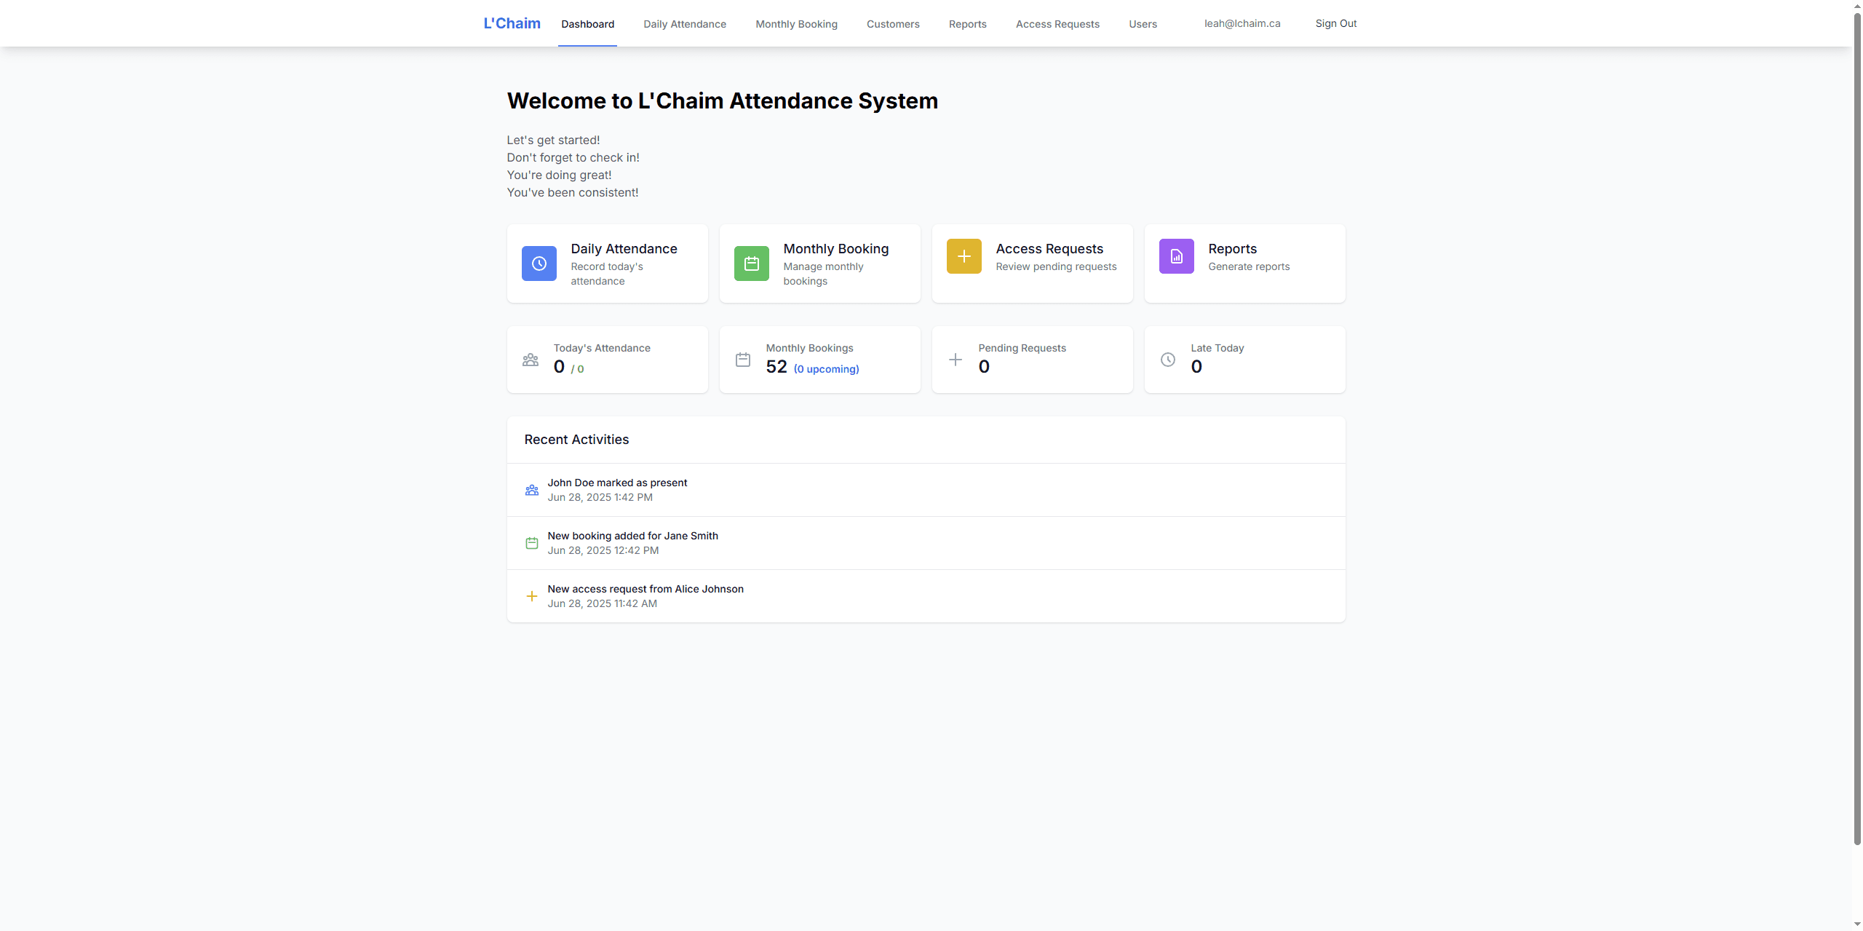Viewport: 1863px width, 931px height.
Task: Click the Pending Requests stat label
Action: pos(1022,348)
